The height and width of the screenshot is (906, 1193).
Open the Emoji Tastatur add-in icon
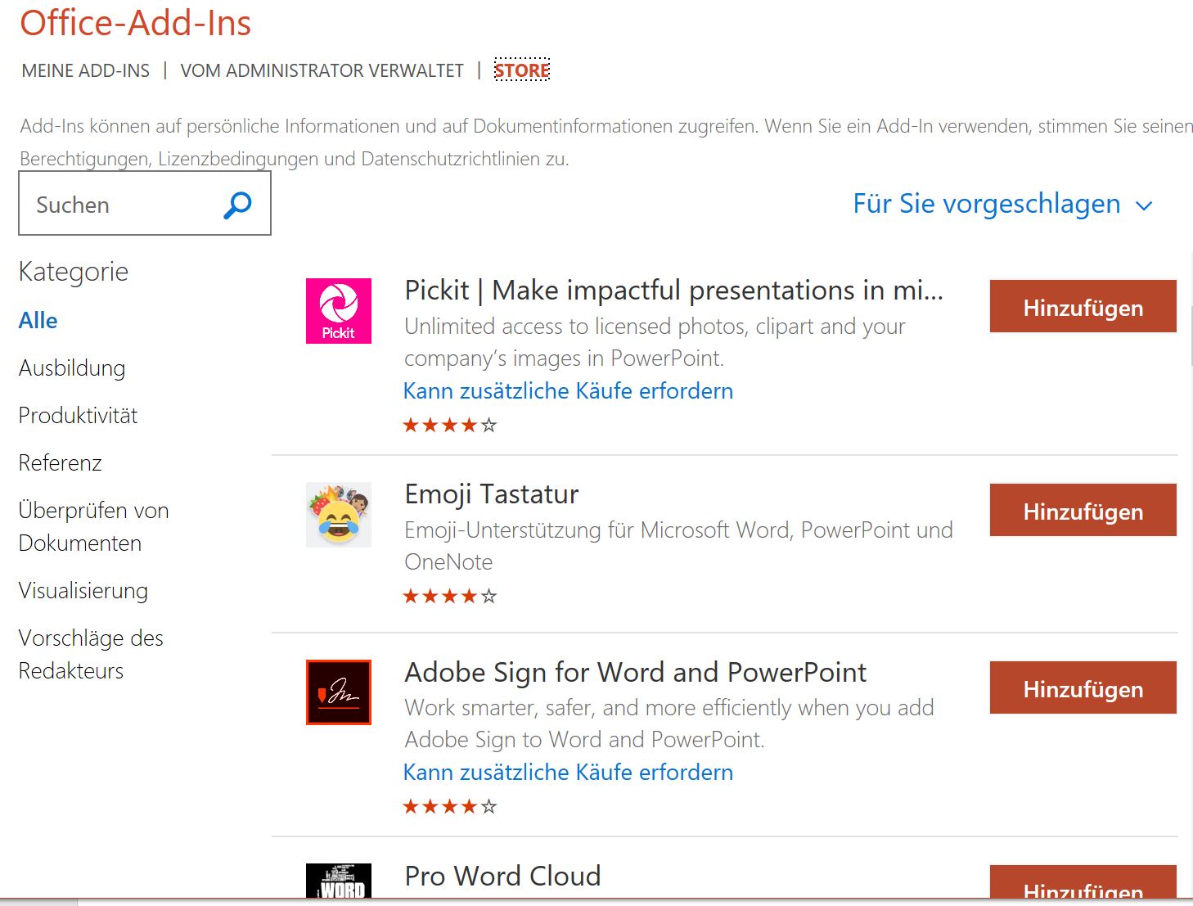339,515
